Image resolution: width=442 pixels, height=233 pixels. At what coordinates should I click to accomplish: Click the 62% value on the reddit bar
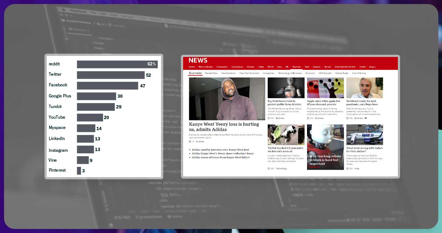[x=152, y=64]
